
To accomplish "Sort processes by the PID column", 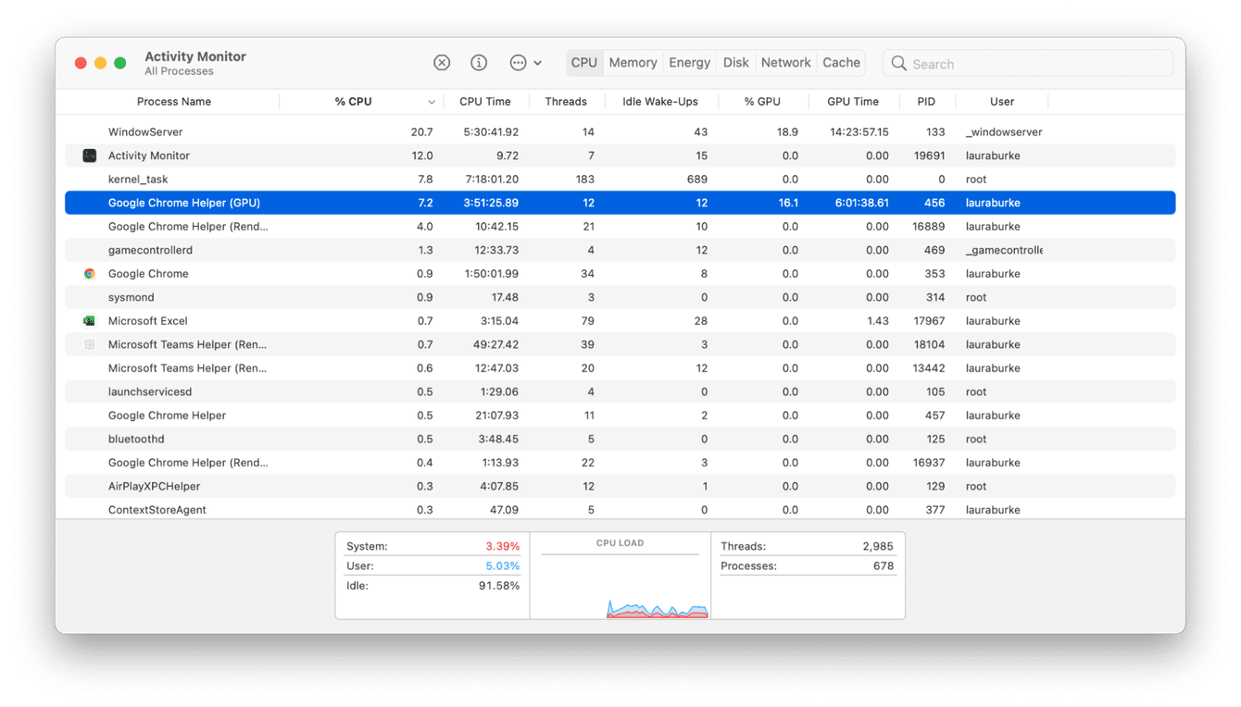I will 927,101.
